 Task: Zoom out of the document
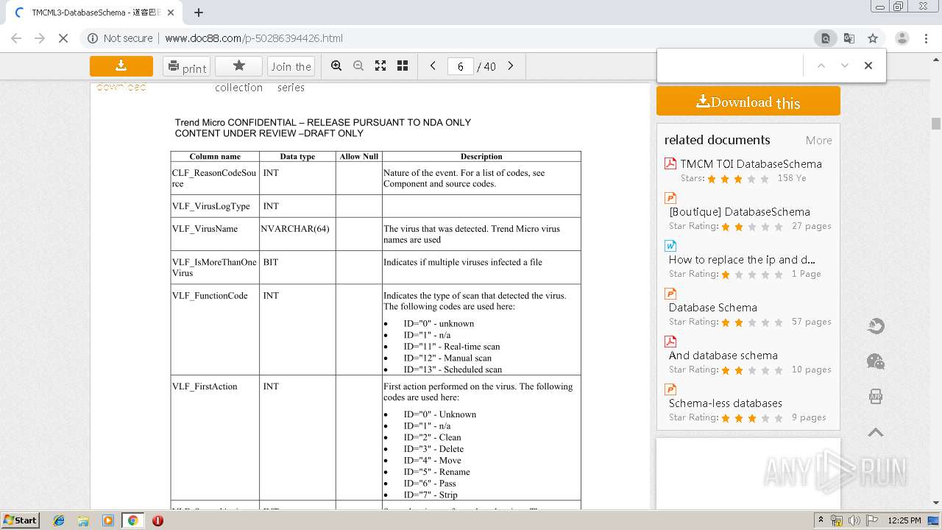[358, 66]
